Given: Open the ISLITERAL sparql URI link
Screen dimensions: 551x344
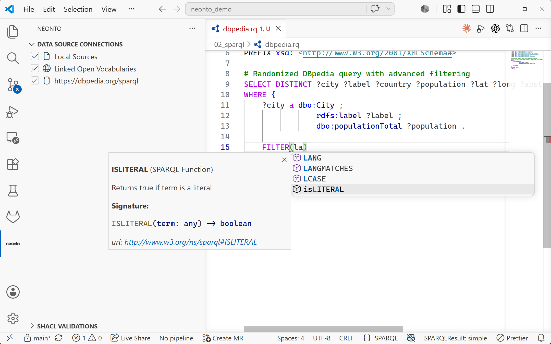Looking at the screenshot, I should coord(191,242).
